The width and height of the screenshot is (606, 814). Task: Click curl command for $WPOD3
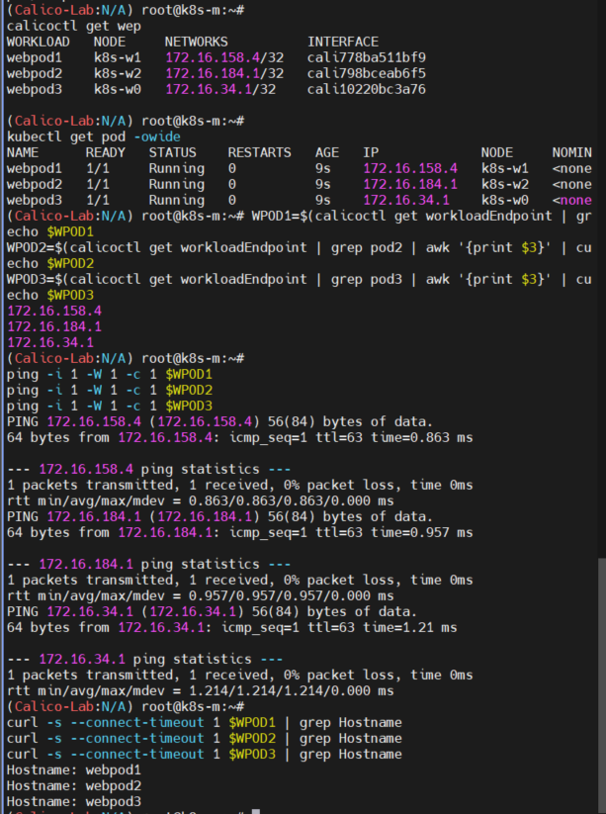tap(205, 755)
